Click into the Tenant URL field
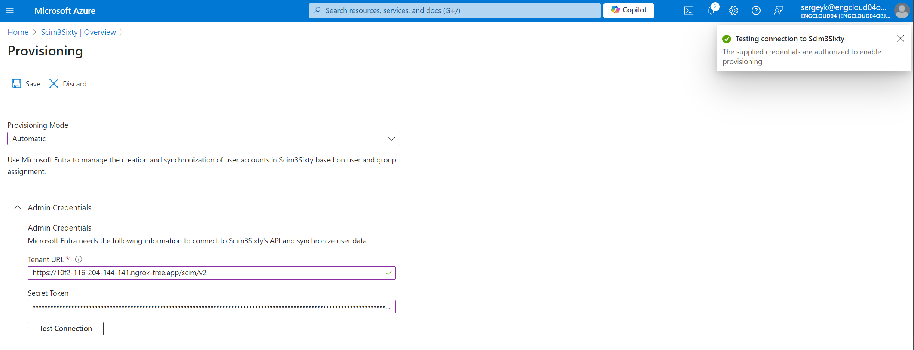The height and width of the screenshot is (350, 914). point(206,273)
